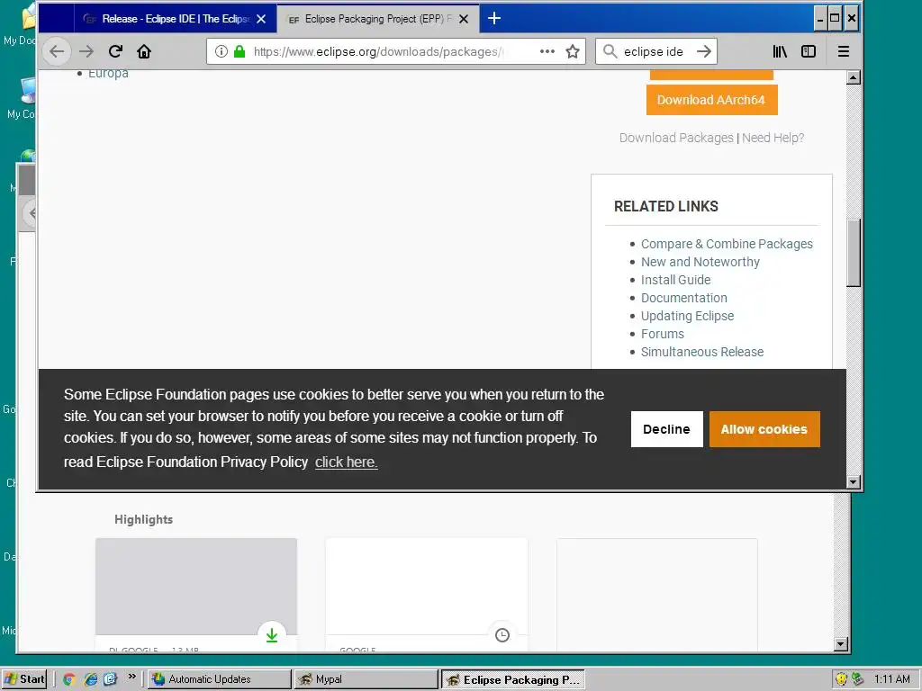Open the Documentation related link
The image size is (922, 691).
(x=684, y=298)
